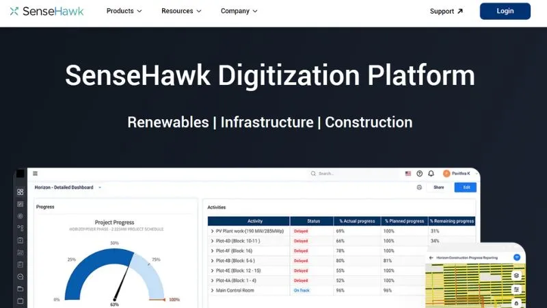This screenshot has width=547, height=308.
Task: Focus the dashboard Search field
Action: pyautogui.click(x=352, y=174)
